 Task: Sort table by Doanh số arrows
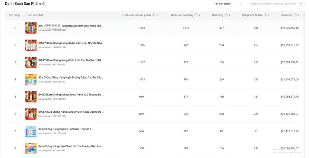(298, 15)
